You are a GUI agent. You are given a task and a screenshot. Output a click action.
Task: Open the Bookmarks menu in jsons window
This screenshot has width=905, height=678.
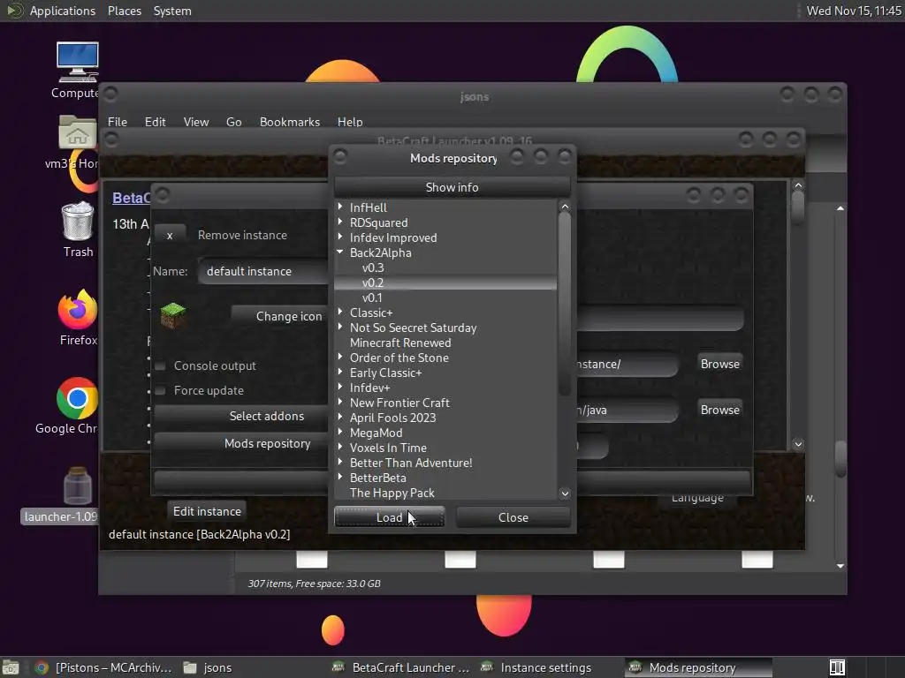click(x=290, y=122)
